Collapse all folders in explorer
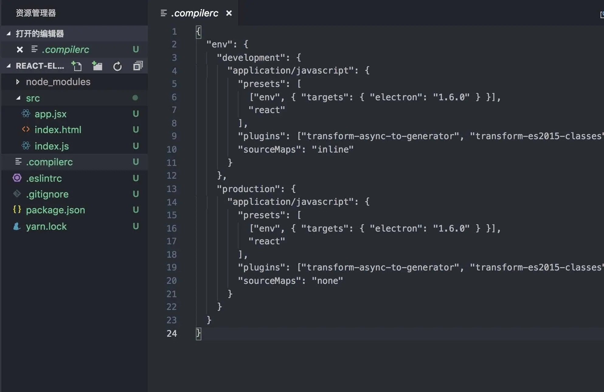 pos(138,66)
